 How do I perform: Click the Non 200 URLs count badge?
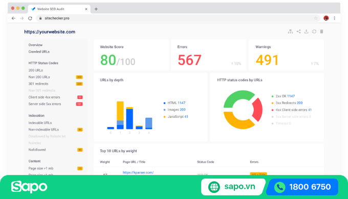click(79, 77)
